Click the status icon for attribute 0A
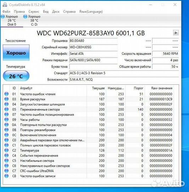189x192 pixels. point(6,125)
